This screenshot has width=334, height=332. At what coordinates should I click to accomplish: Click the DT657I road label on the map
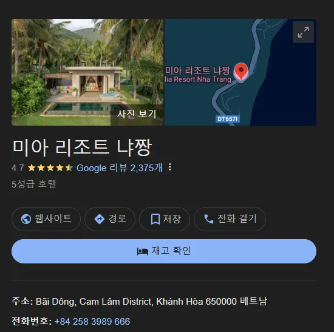[x=228, y=119]
